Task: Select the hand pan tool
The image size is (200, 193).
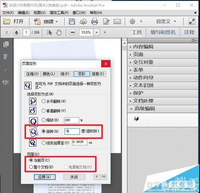Action: tap(59, 32)
